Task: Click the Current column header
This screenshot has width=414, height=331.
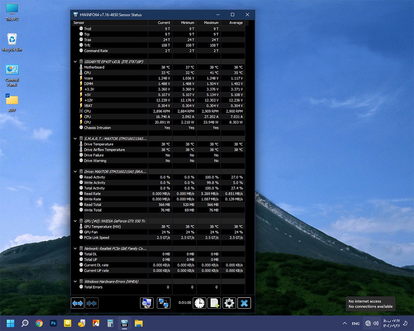Action: click(x=160, y=23)
